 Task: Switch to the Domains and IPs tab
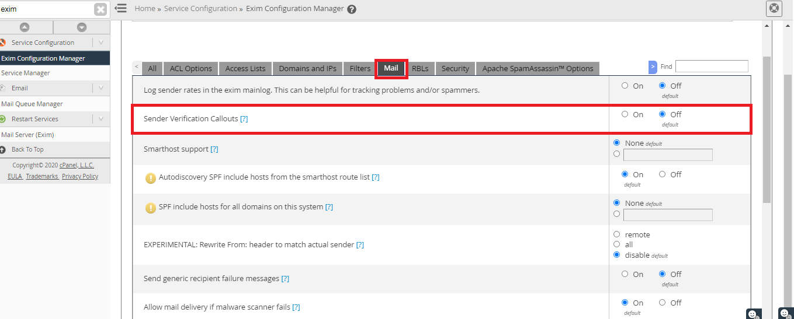tap(308, 68)
